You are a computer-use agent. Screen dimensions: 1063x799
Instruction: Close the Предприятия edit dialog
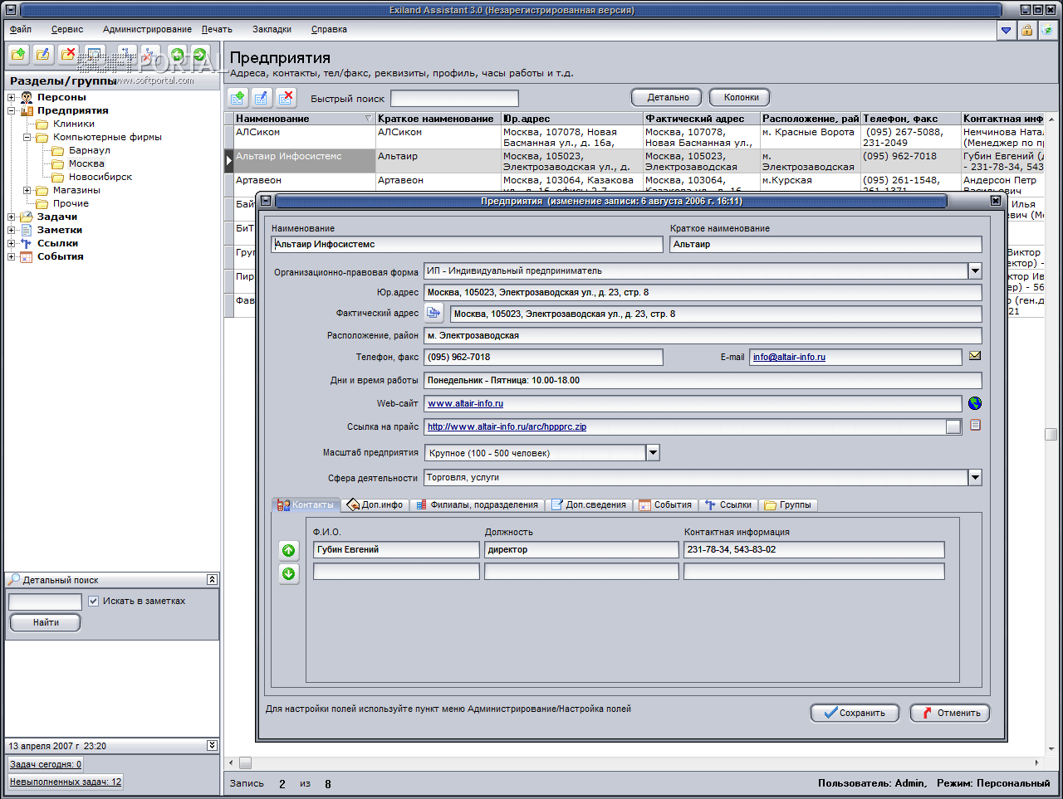(x=996, y=201)
